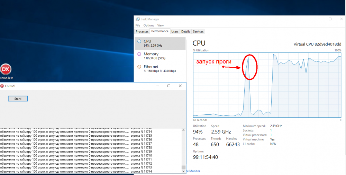Screen dimensions: 346x175
Task: Click the memo scrollbar thumb
Action: (x=183, y=167)
